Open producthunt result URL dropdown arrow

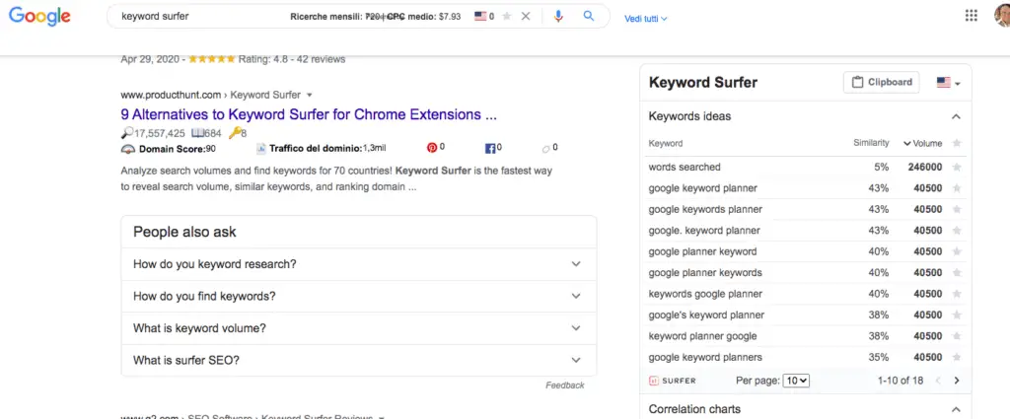pos(309,96)
